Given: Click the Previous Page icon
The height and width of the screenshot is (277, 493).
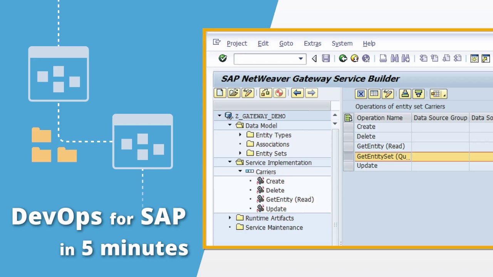Looking at the screenshot, I should point(434,58).
